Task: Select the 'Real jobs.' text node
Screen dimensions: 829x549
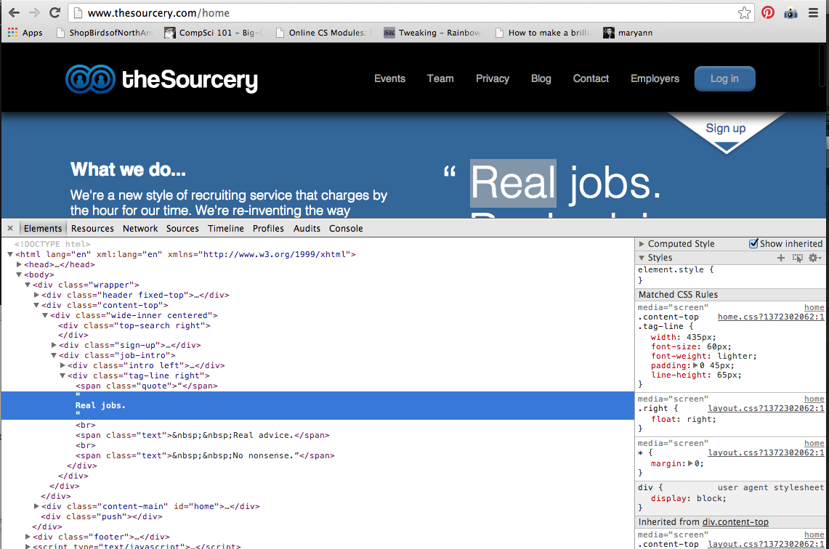Action: [x=318, y=406]
